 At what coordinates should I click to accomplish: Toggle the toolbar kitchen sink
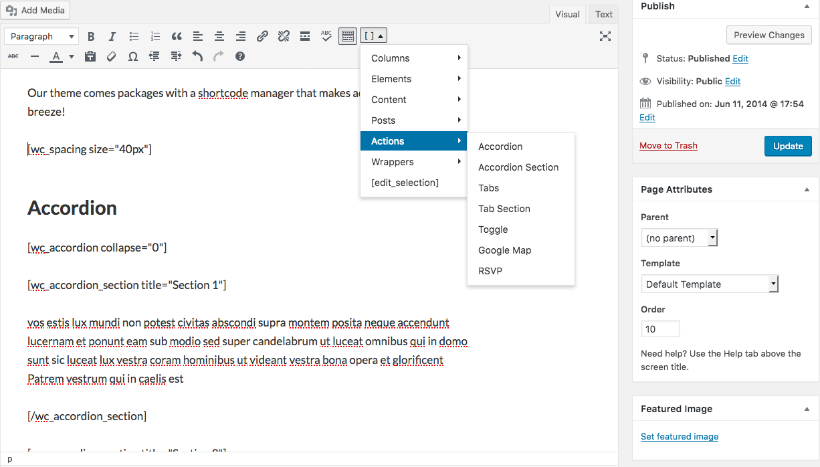(x=348, y=36)
